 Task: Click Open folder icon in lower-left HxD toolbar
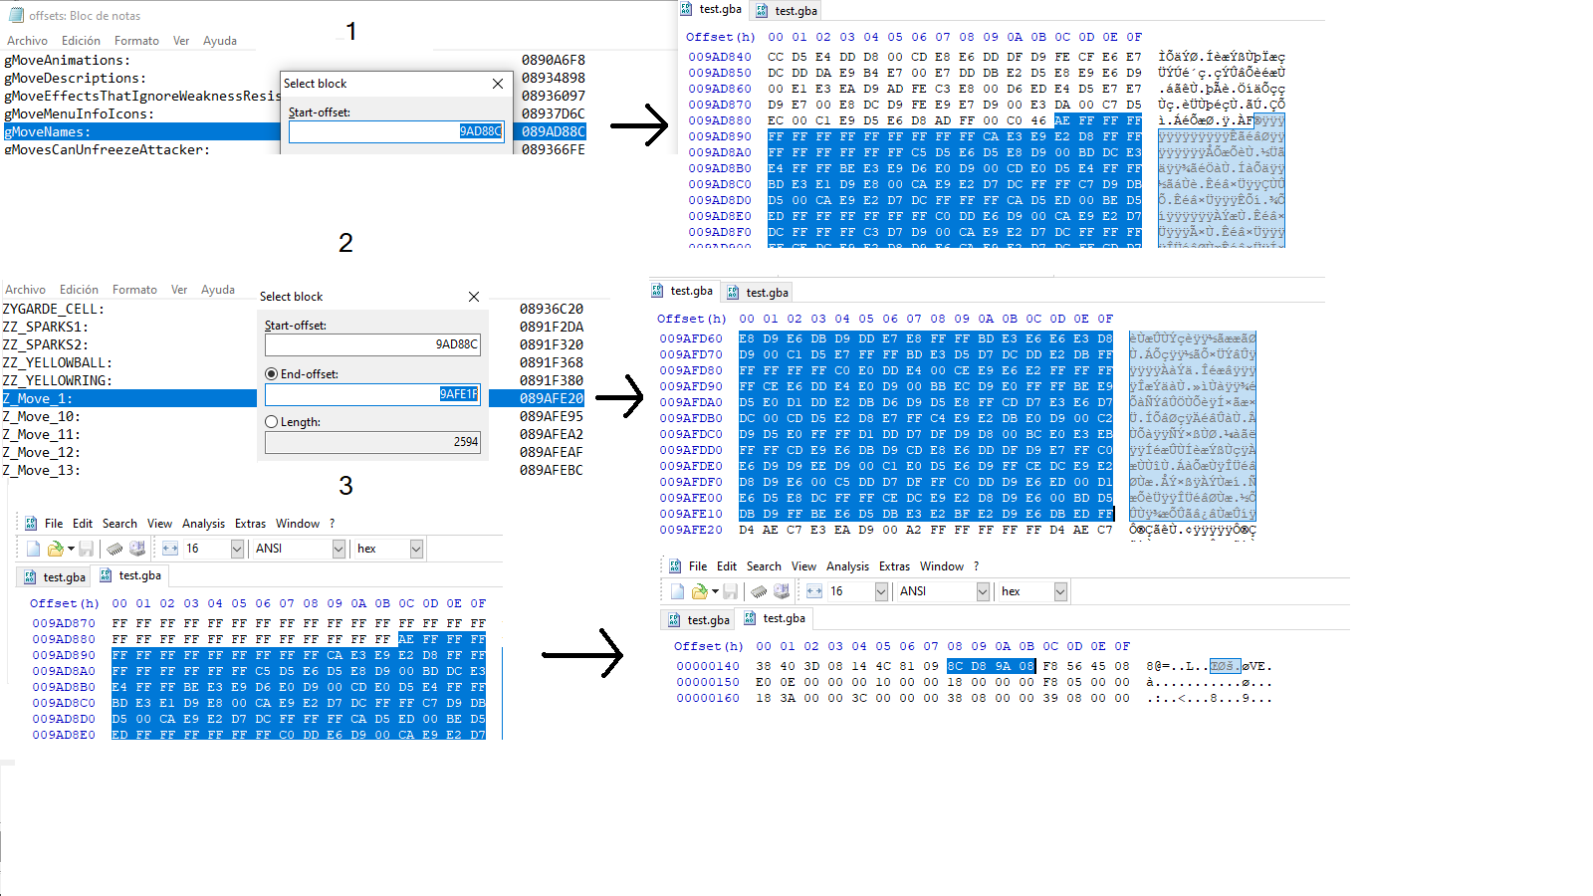[x=56, y=549]
